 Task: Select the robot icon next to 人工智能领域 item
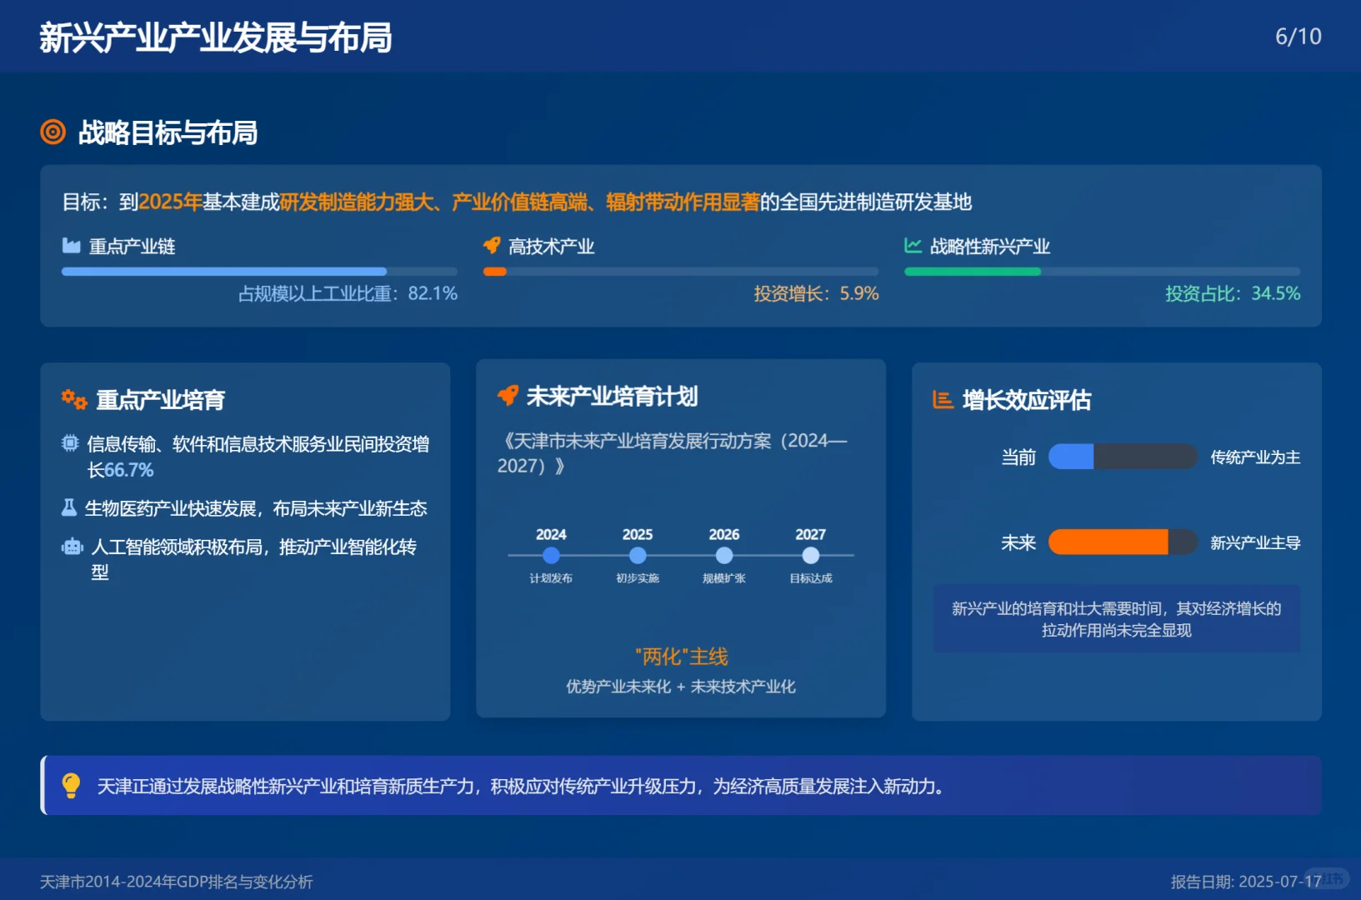pyautogui.click(x=70, y=546)
